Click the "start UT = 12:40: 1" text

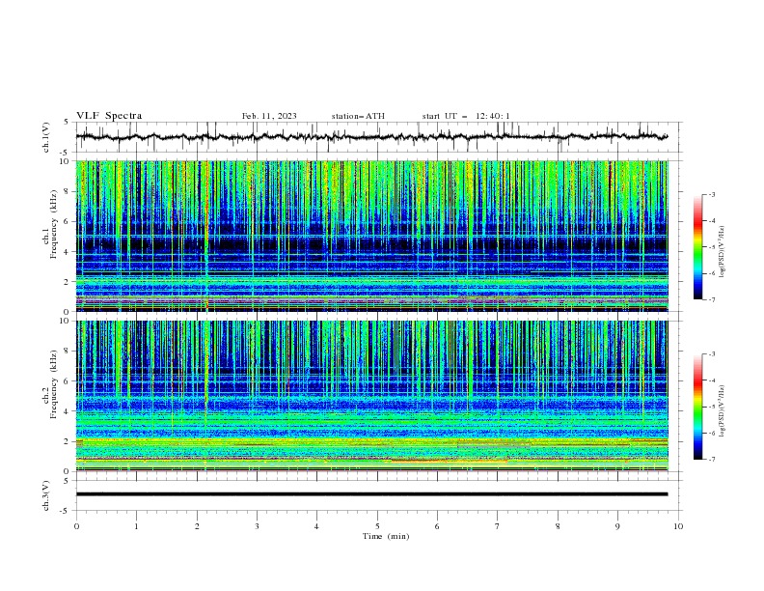466,116
